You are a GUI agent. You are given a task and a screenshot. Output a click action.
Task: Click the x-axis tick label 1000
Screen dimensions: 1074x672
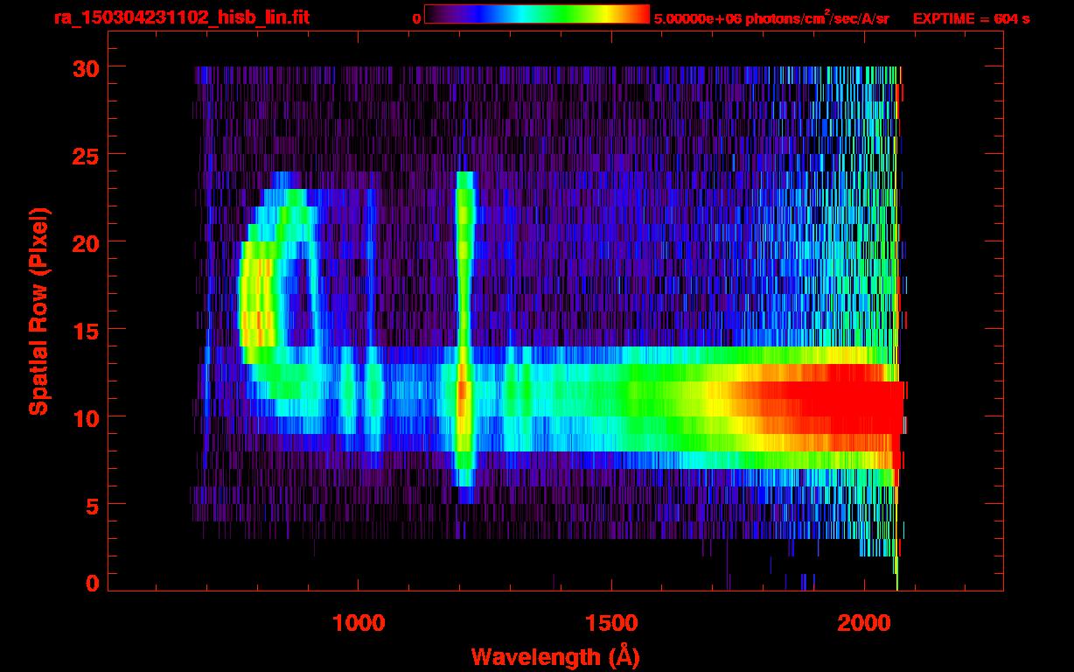[x=359, y=623]
